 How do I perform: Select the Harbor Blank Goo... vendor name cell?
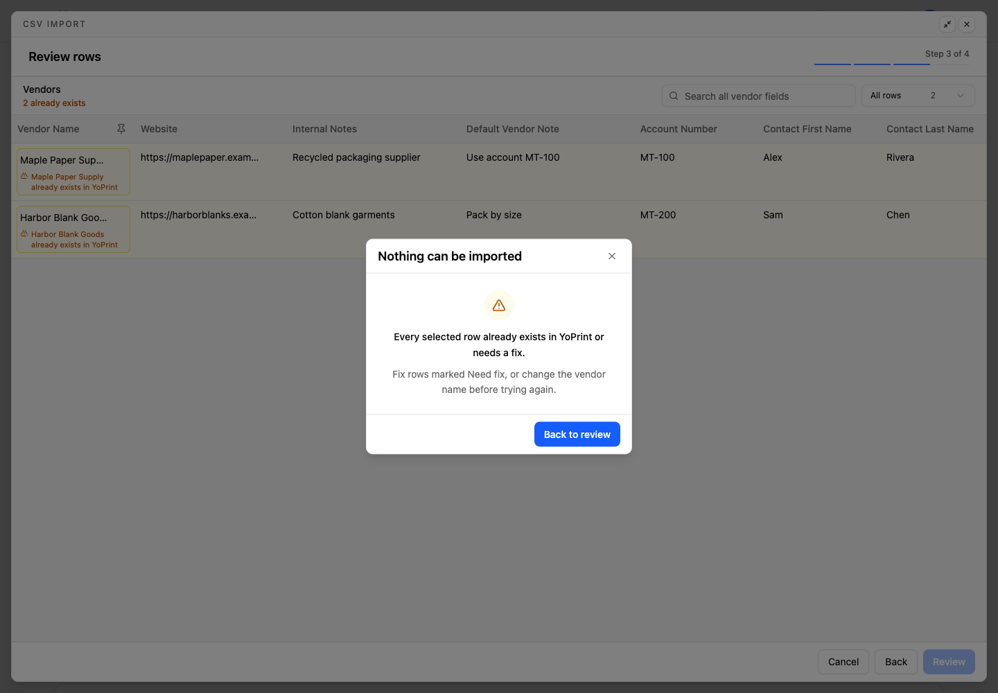(73, 229)
